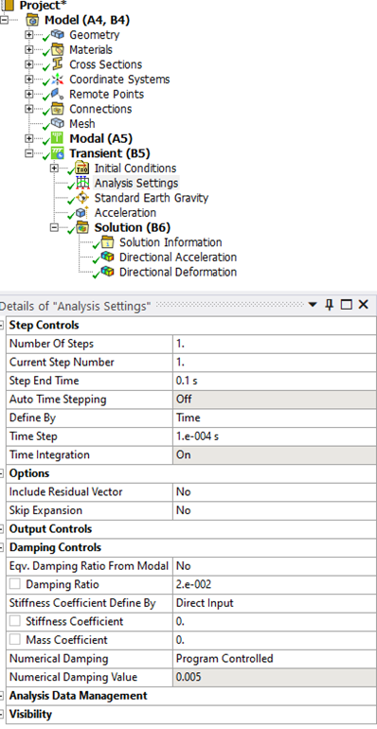The height and width of the screenshot is (729, 377).
Task: Edit the Current Step Number value
Action: (274, 363)
